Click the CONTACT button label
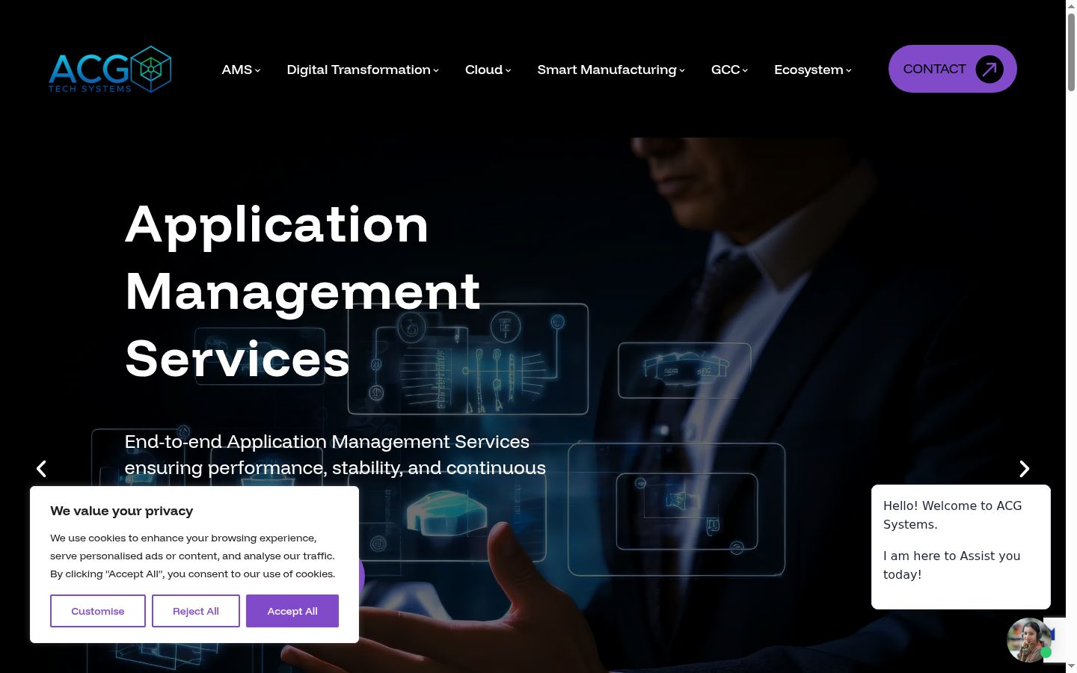1077x673 pixels. tap(935, 69)
